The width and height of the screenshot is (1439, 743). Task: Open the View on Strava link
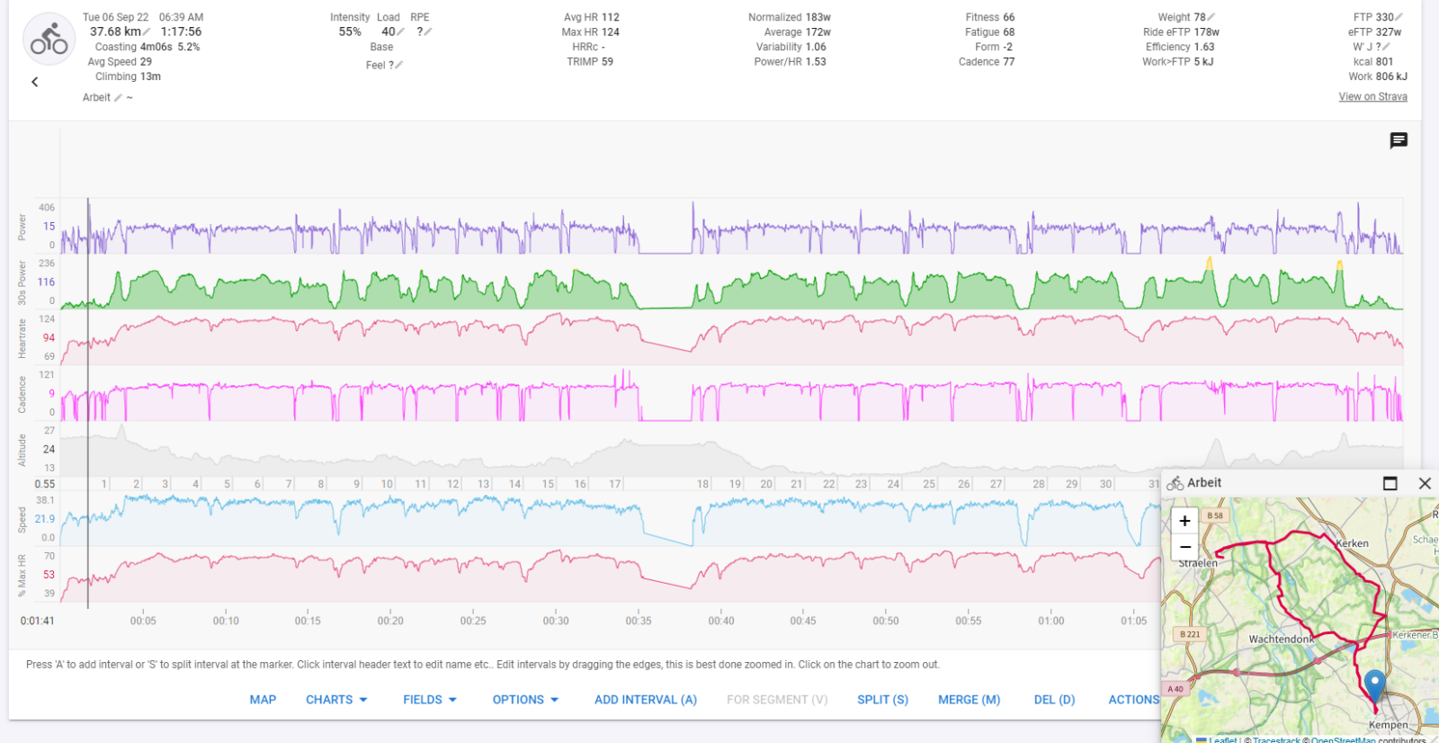click(x=1372, y=97)
